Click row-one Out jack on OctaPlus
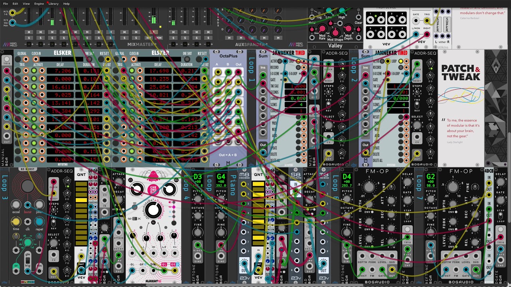This screenshot has height=287, width=511. tap(238, 72)
